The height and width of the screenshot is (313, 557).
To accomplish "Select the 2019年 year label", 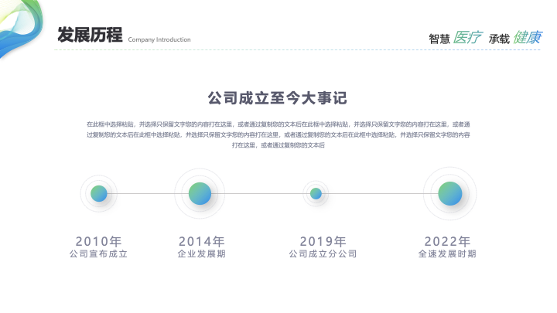I will (x=323, y=241).
